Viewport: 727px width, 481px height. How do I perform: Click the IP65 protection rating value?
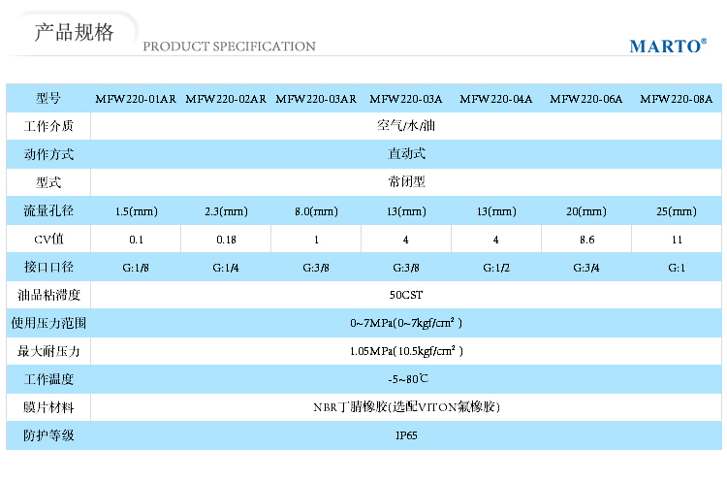(406, 435)
